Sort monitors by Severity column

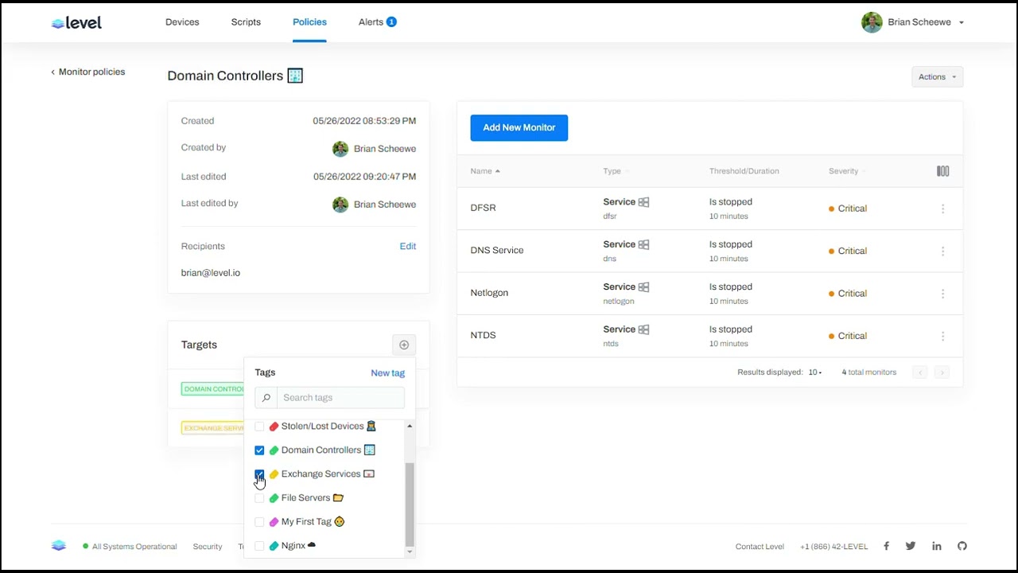point(847,171)
